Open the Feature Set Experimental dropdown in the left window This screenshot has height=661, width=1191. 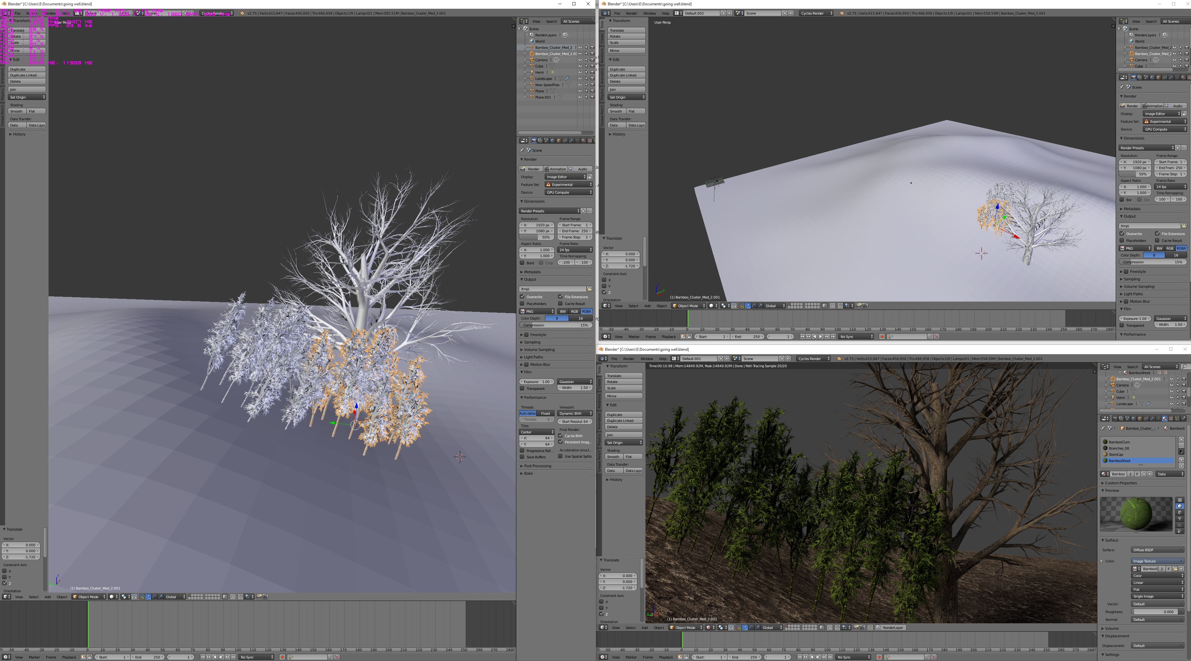569,184
